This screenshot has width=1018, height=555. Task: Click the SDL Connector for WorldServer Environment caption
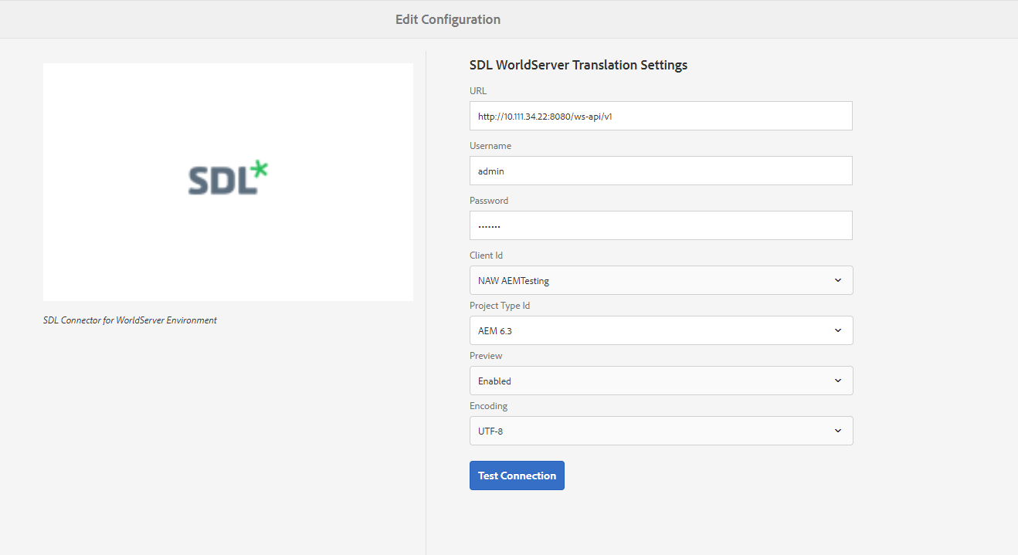pos(130,320)
